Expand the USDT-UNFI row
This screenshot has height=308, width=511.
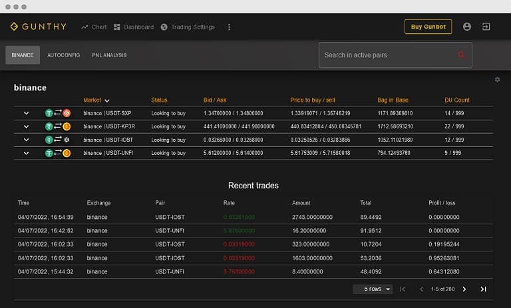coord(26,153)
